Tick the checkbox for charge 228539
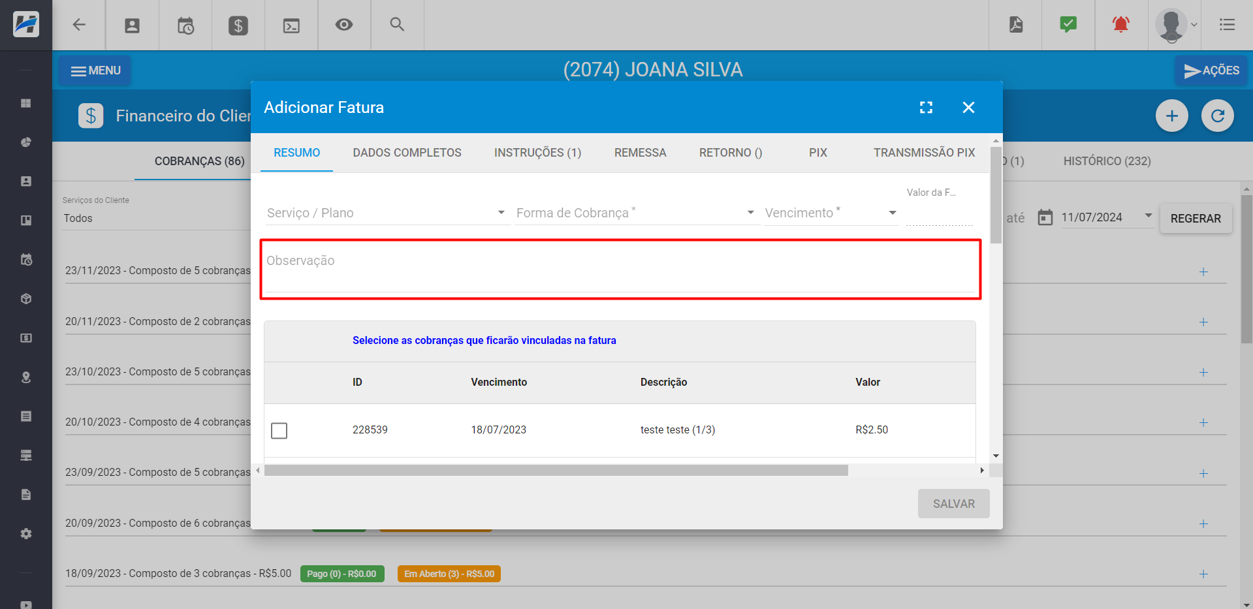The width and height of the screenshot is (1253, 609). coord(279,431)
